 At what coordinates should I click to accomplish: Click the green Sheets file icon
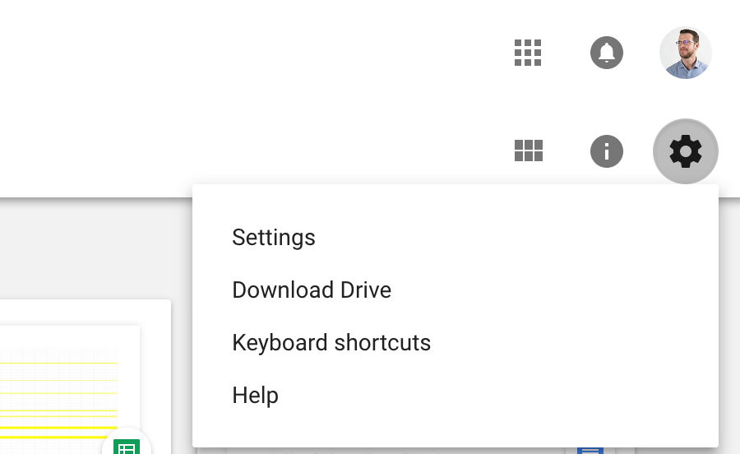(127, 446)
